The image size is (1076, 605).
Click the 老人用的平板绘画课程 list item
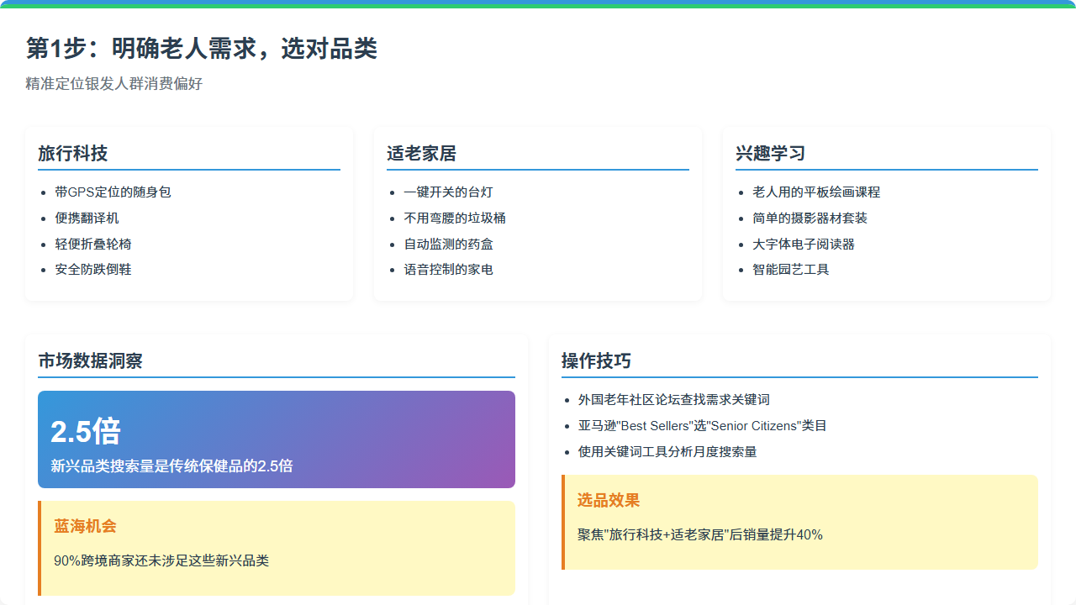click(x=816, y=192)
